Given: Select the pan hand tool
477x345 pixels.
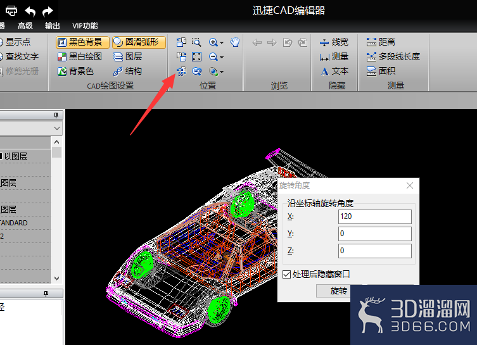Looking at the screenshot, I should pyautogui.click(x=234, y=42).
